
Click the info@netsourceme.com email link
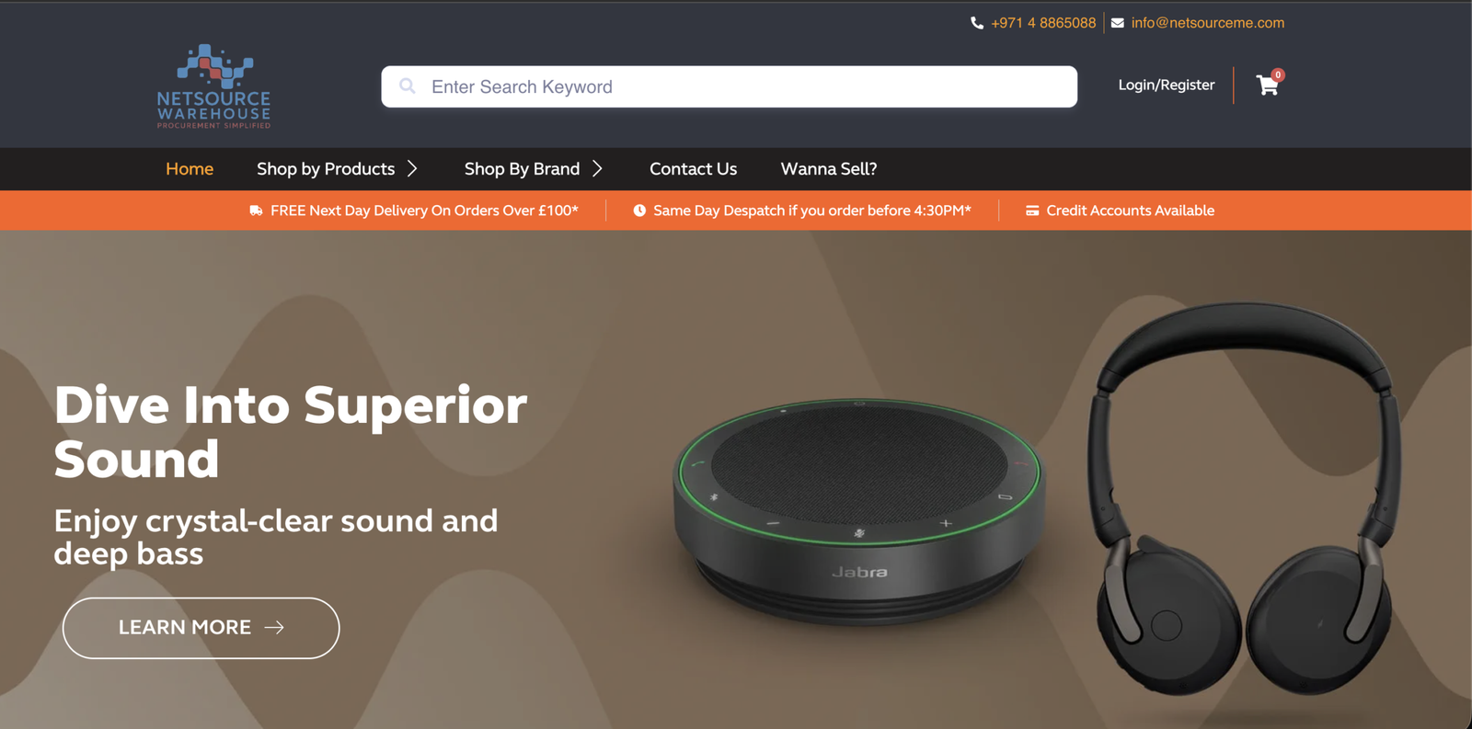(x=1208, y=23)
